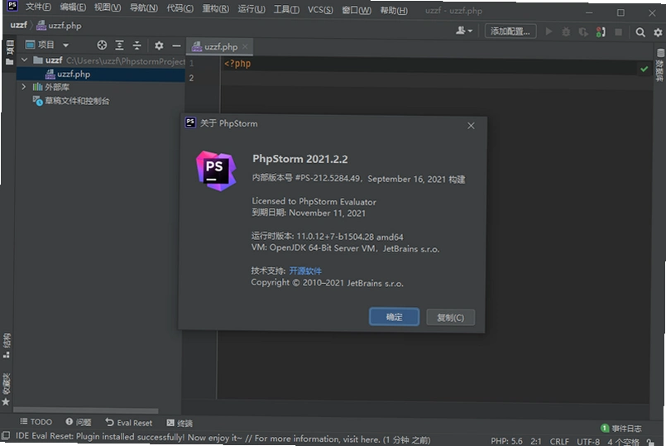Click the 4 spaces indent setting

(x=623, y=442)
